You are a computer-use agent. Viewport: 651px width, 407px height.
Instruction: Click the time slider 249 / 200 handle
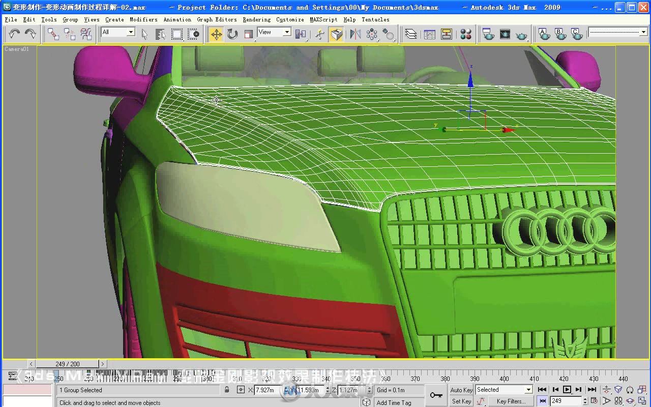tap(68, 364)
